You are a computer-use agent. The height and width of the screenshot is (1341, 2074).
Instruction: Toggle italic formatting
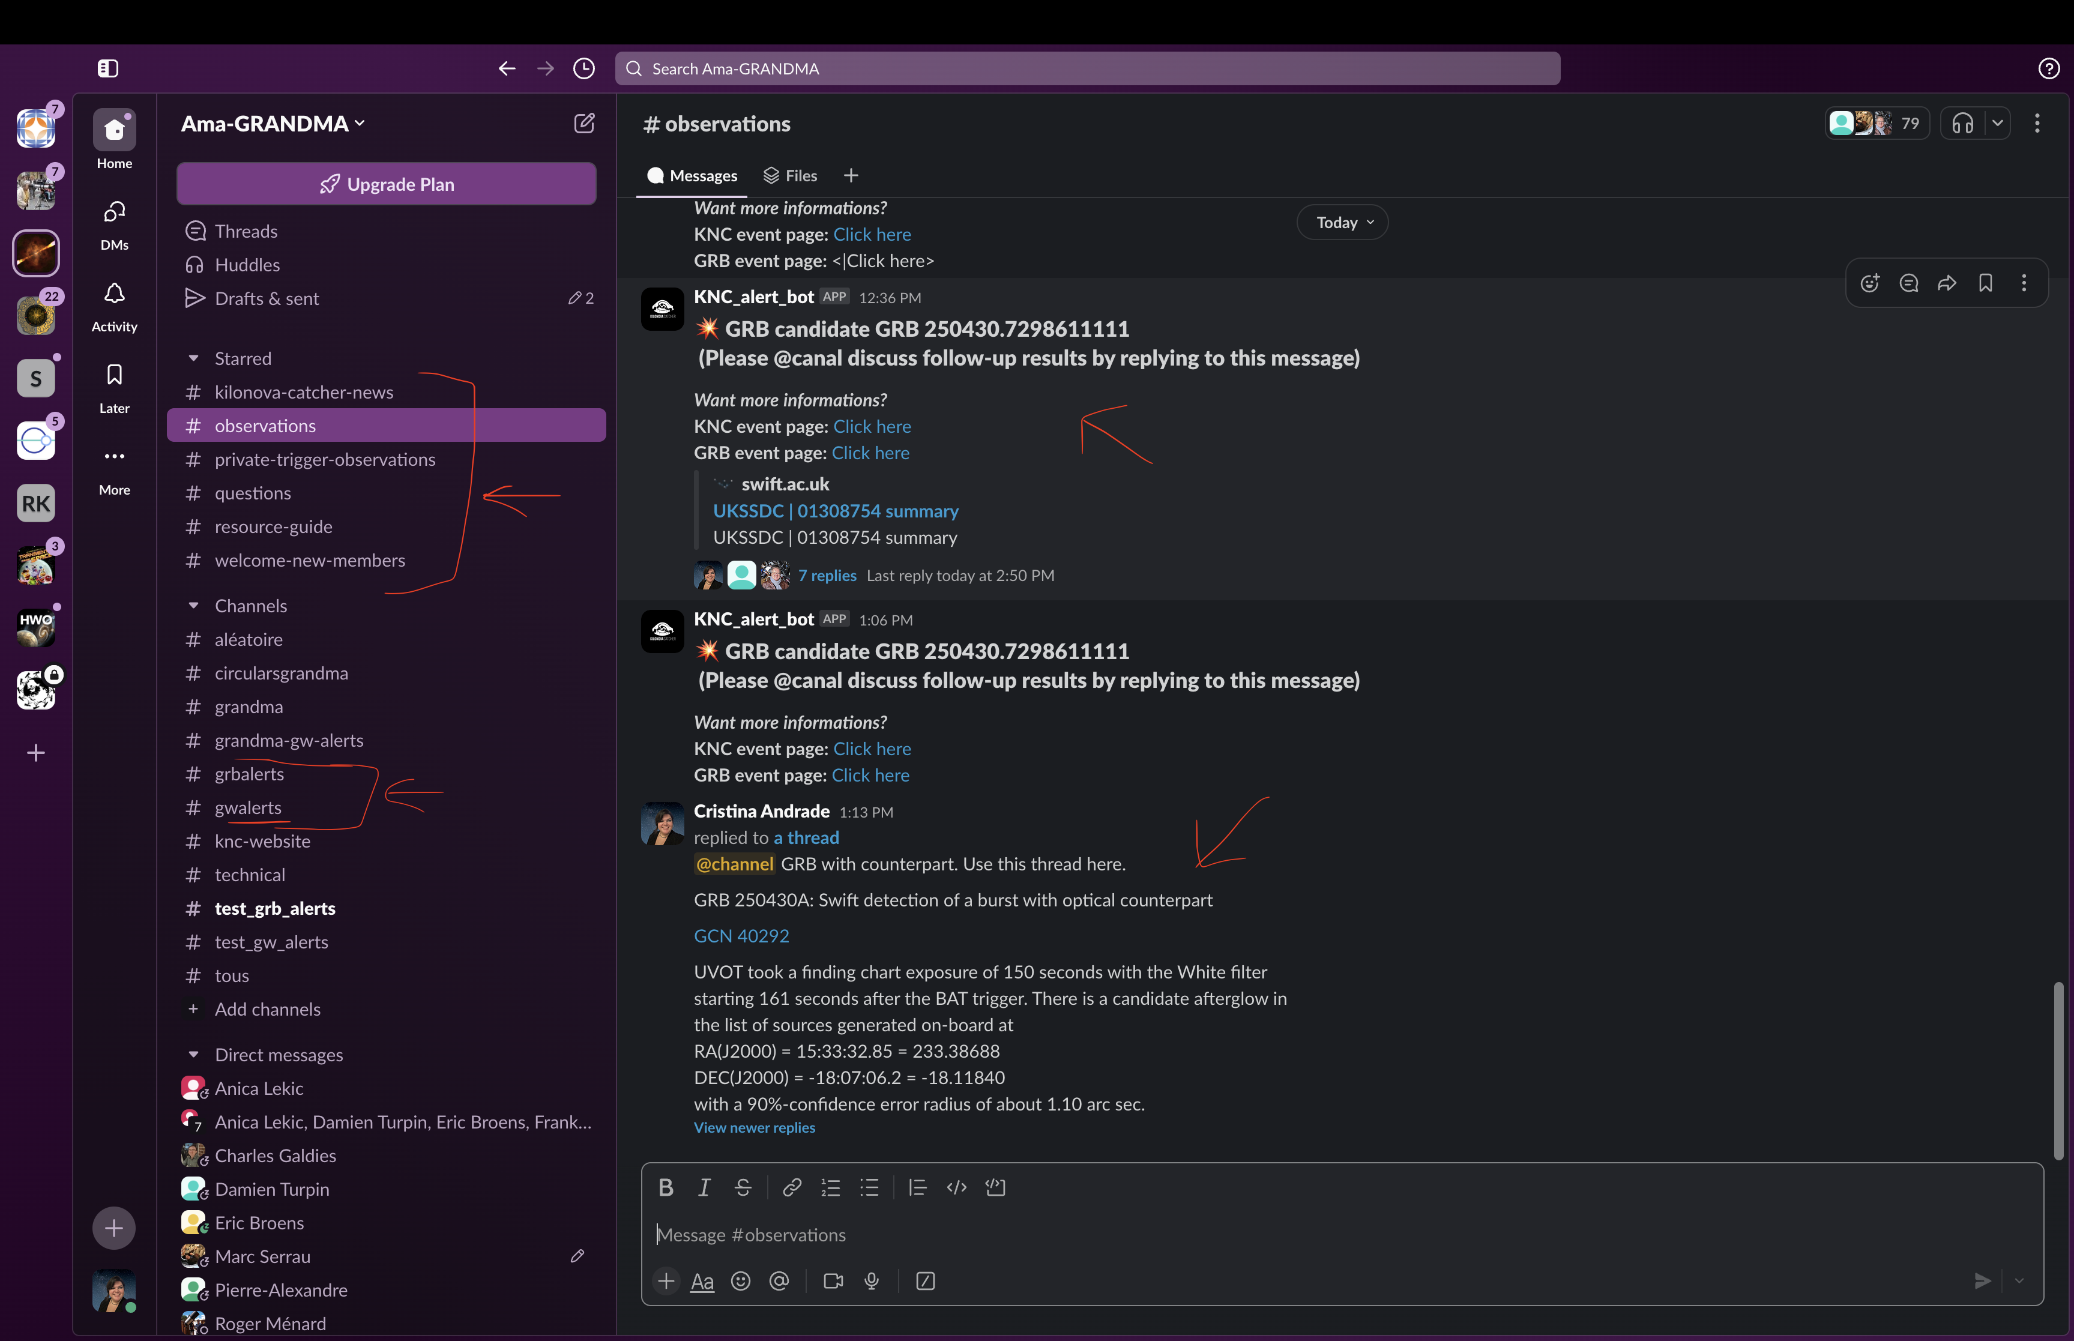pyautogui.click(x=704, y=1188)
